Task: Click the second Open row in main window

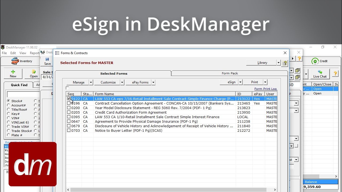Action: coord(317,93)
